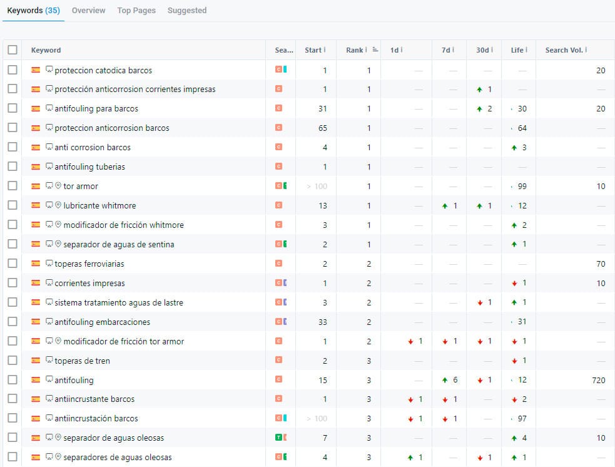Click Spain flag for proteccion catodica barcos

pyautogui.click(x=36, y=70)
